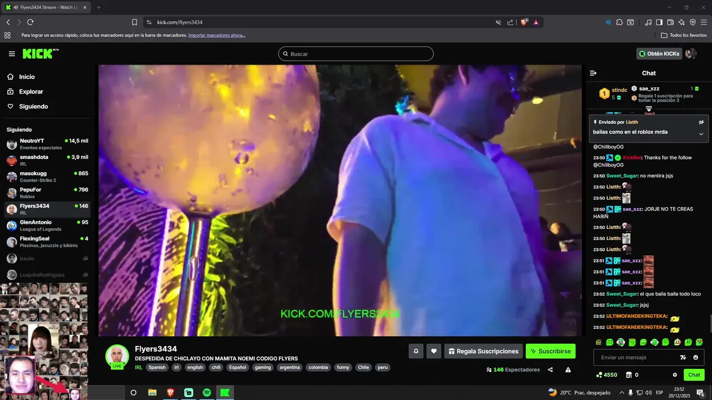The width and height of the screenshot is (712, 400).
Task: Open emote picker smiley icon
Action: 696,357
